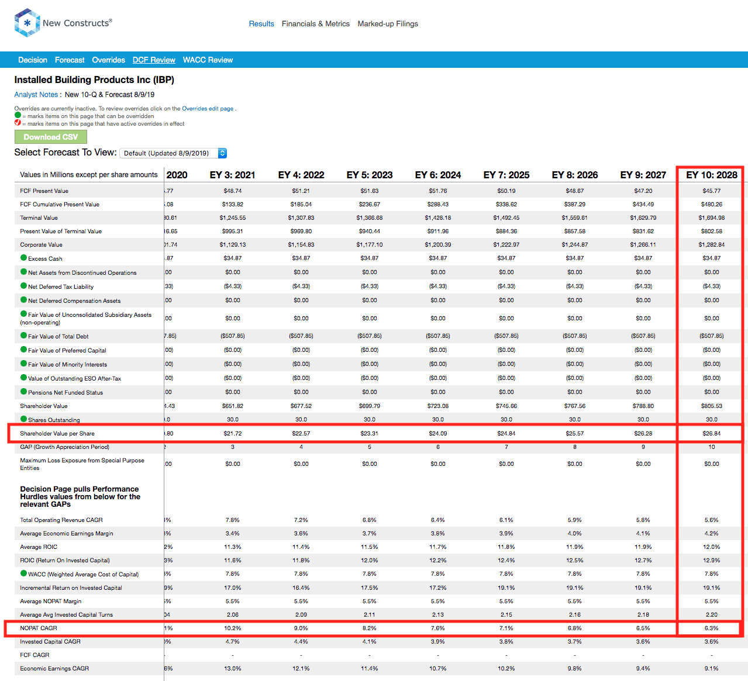Click the $21.72 per-share value for 2021
Image resolution: width=748 pixels, height=681 pixels.
tap(233, 434)
